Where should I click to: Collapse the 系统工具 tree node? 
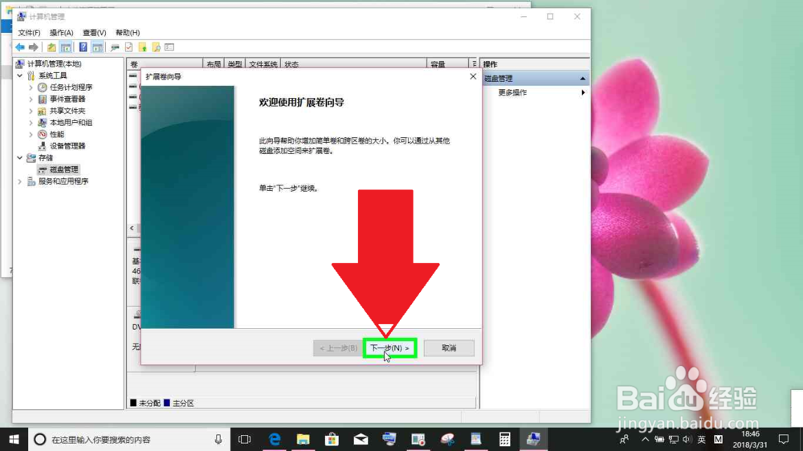[20, 75]
